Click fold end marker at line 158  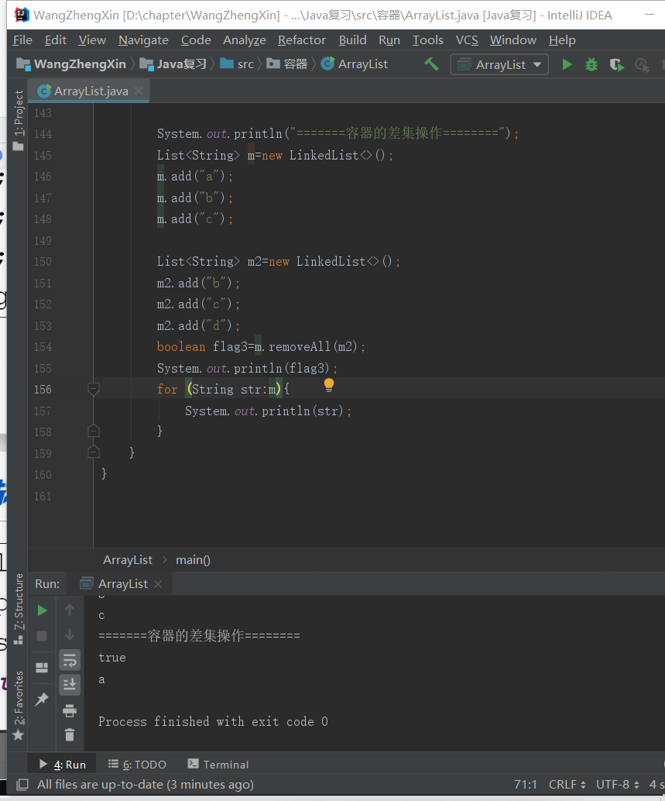point(93,431)
